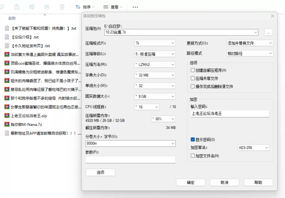This screenshot has height=198, width=285.
Task: Open the 压缩格式 7z dropdown
Action: (x=155, y=43)
